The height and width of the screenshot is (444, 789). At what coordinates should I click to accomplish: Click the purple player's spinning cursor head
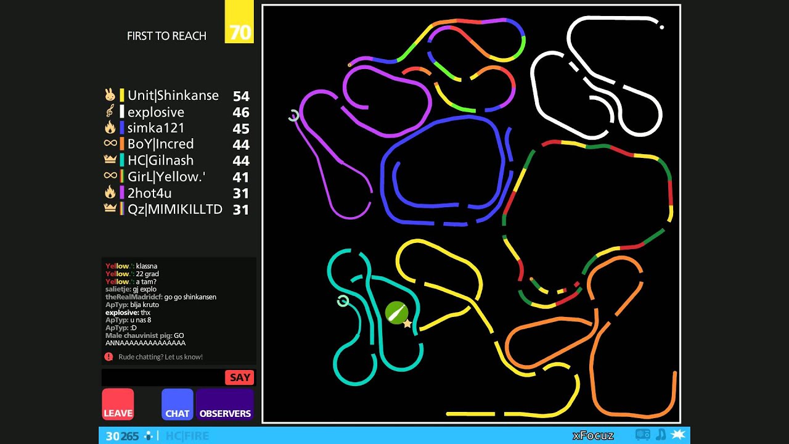pyautogui.click(x=294, y=115)
